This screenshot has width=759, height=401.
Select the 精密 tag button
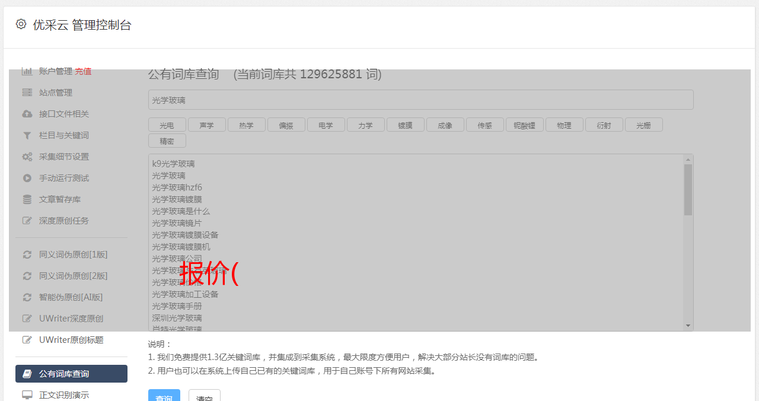point(167,141)
